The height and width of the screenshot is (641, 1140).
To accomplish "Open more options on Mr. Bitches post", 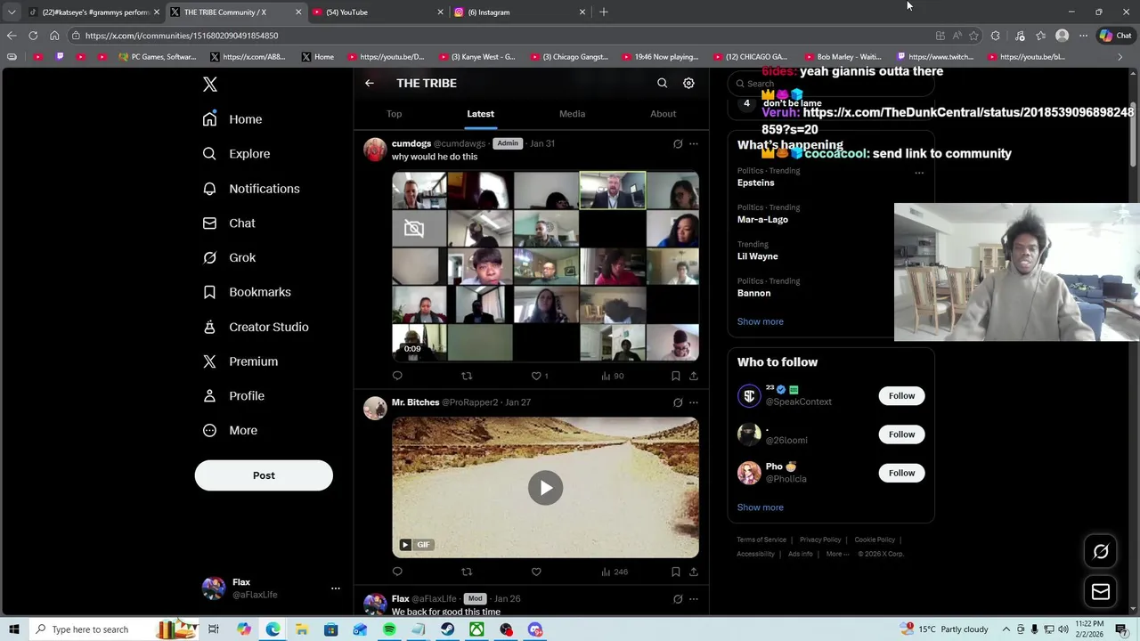I will [694, 402].
